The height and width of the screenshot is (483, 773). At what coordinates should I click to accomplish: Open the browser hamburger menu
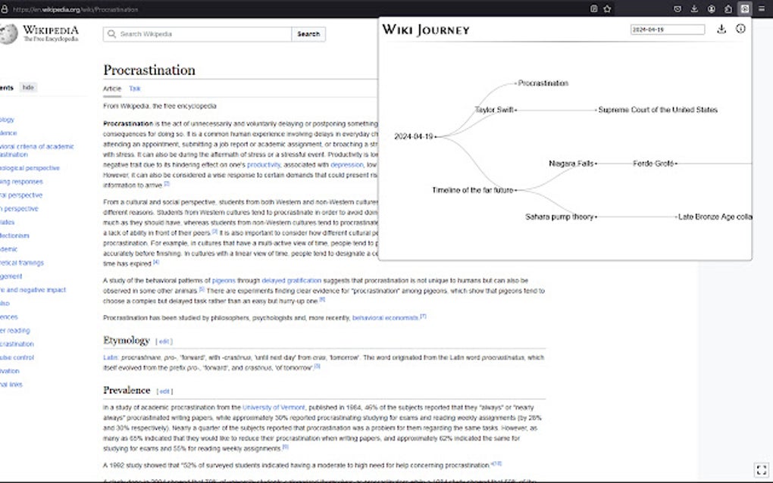tap(761, 8)
